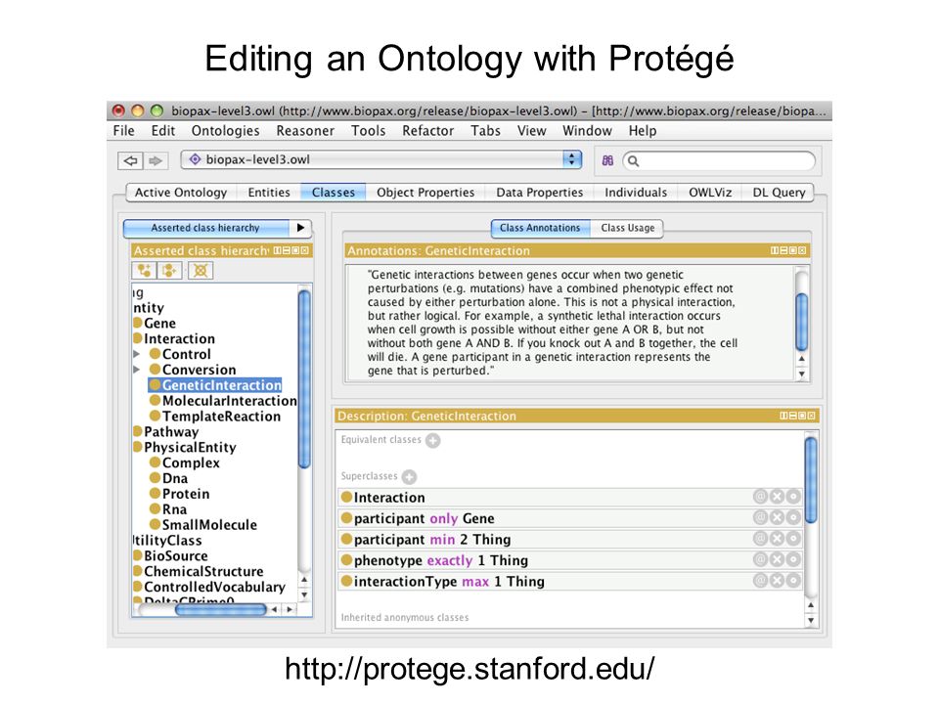Image resolution: width=939 pixels, height=704 pixels.
Task: Edit the 'interactionType max 1 Thing' row
Action: tap(793, 580)
